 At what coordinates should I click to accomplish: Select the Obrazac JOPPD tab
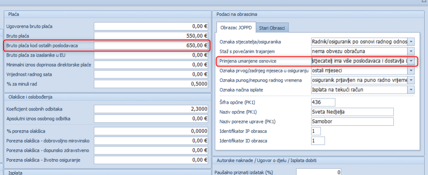pos(235,28)
